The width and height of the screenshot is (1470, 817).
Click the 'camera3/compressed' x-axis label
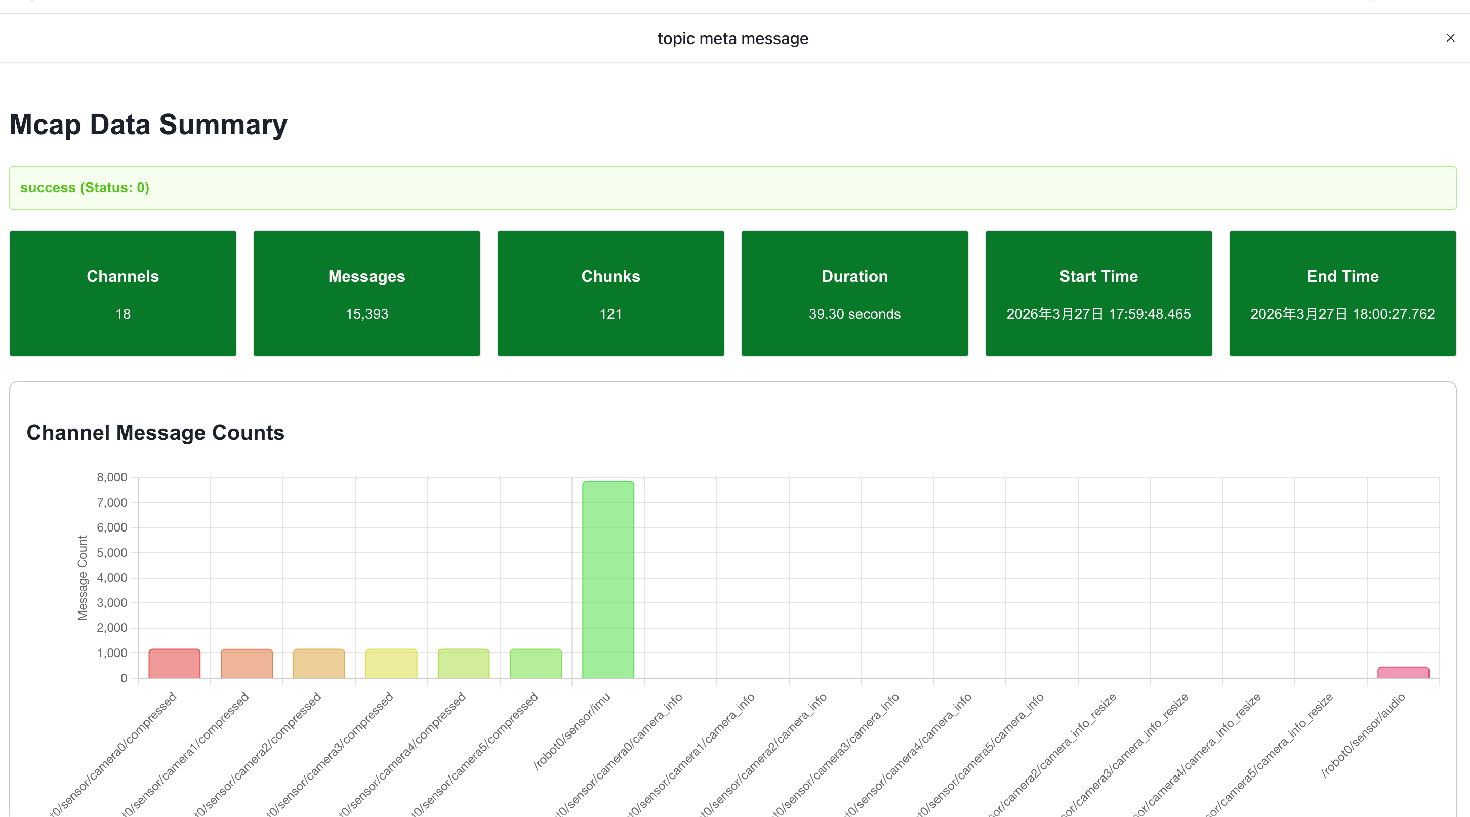pos(331,753)
